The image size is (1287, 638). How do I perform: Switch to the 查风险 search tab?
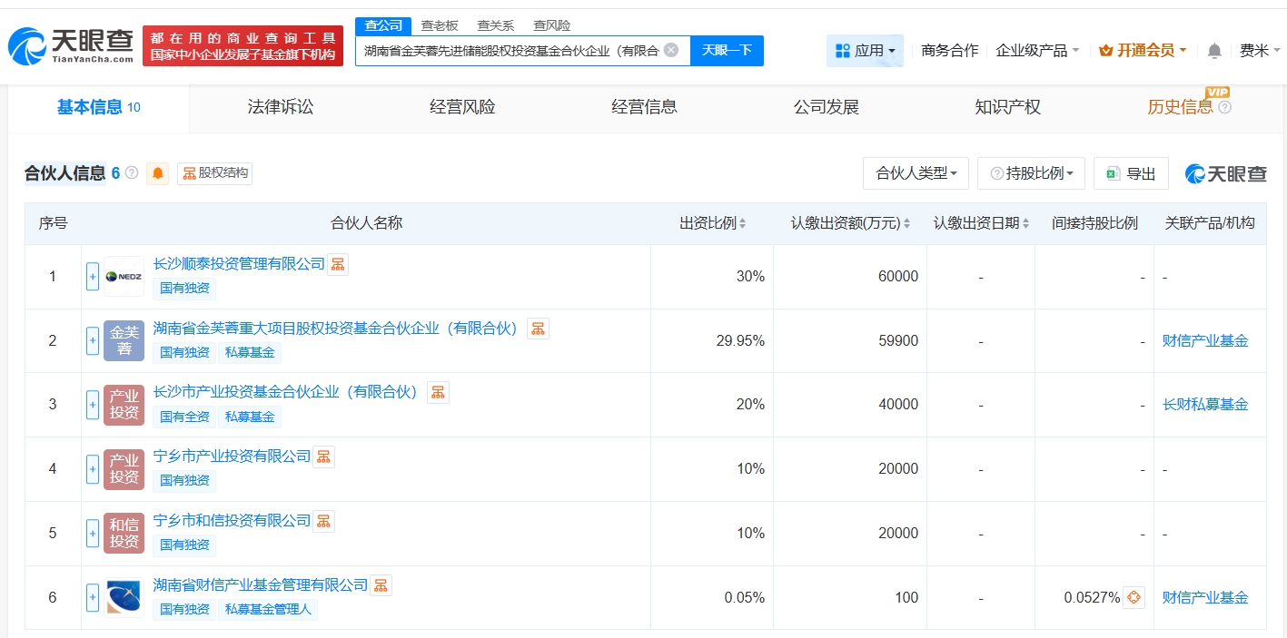tap(551, 25)
